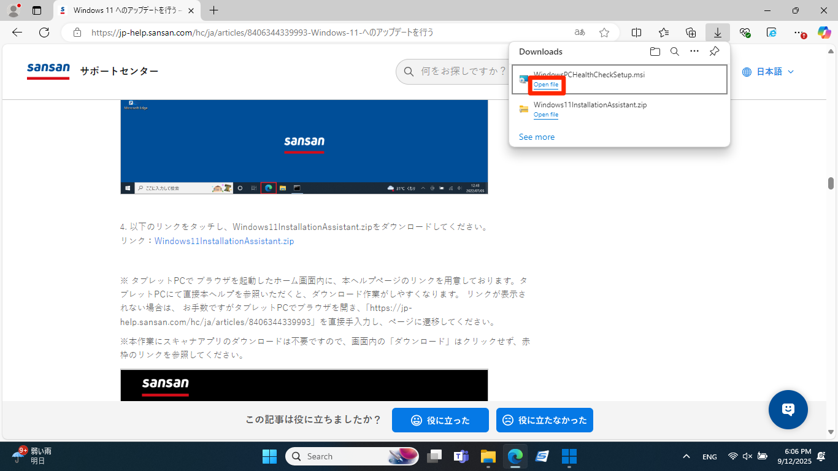Image resolution: width=838 pixels, height=471 pixels.
Task: Pin the Downloads panel
Action: coord(714,52)
